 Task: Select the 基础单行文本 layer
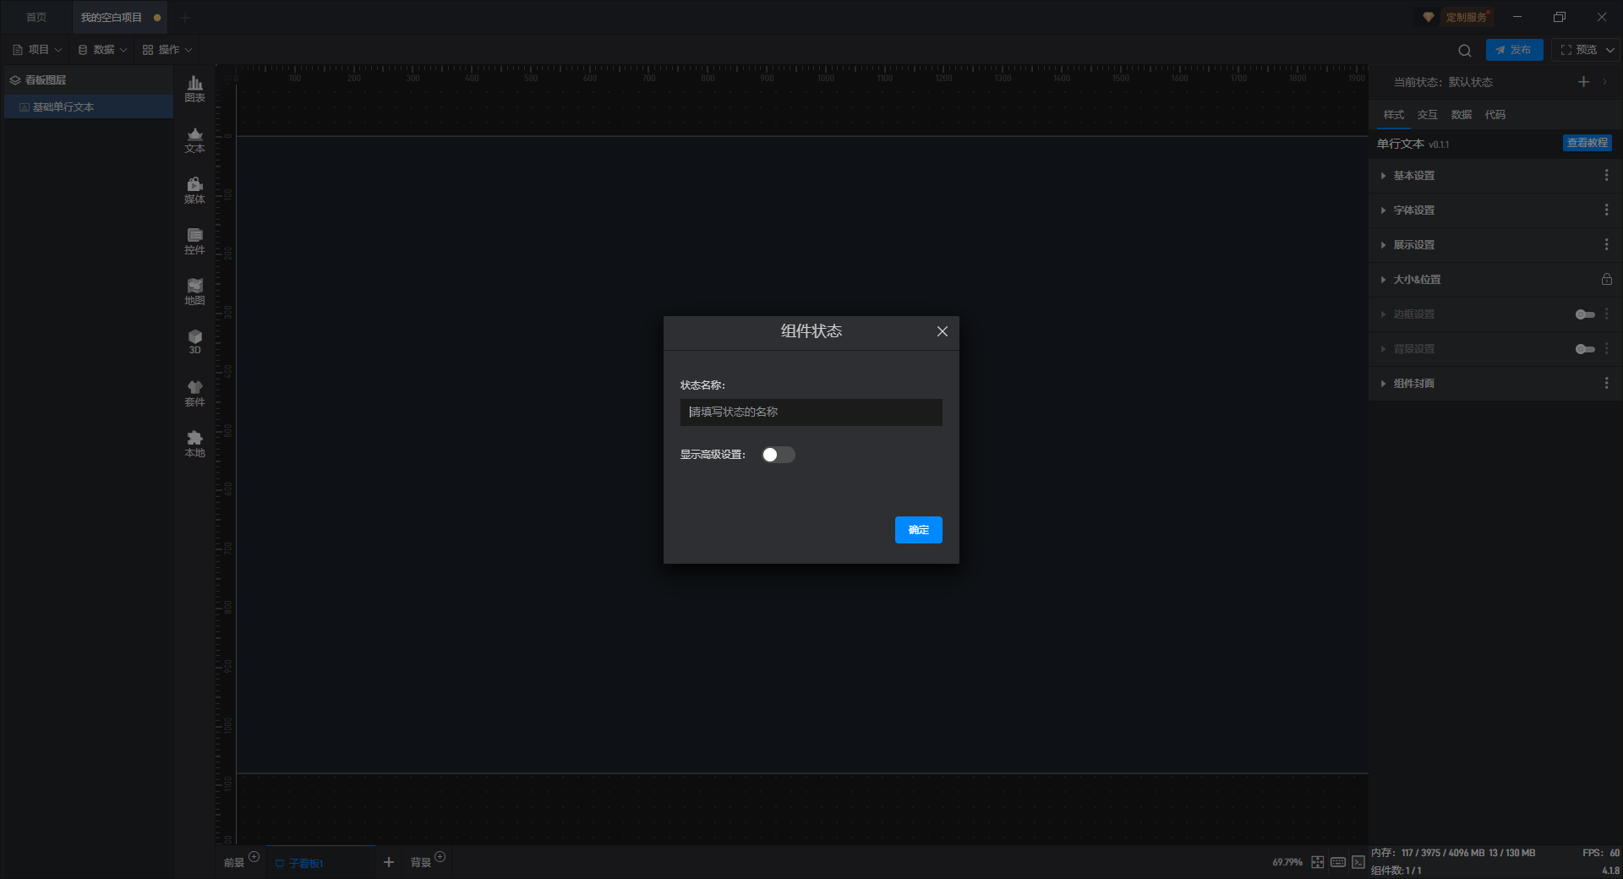89,107
